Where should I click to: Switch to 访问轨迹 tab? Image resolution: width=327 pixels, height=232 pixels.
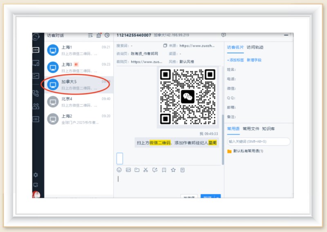click(x=255, y=47)
